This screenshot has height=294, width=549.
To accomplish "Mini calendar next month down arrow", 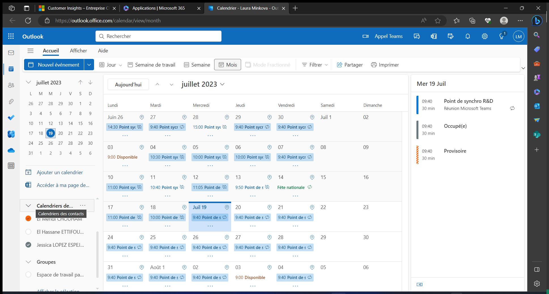I will coord(90,82).
